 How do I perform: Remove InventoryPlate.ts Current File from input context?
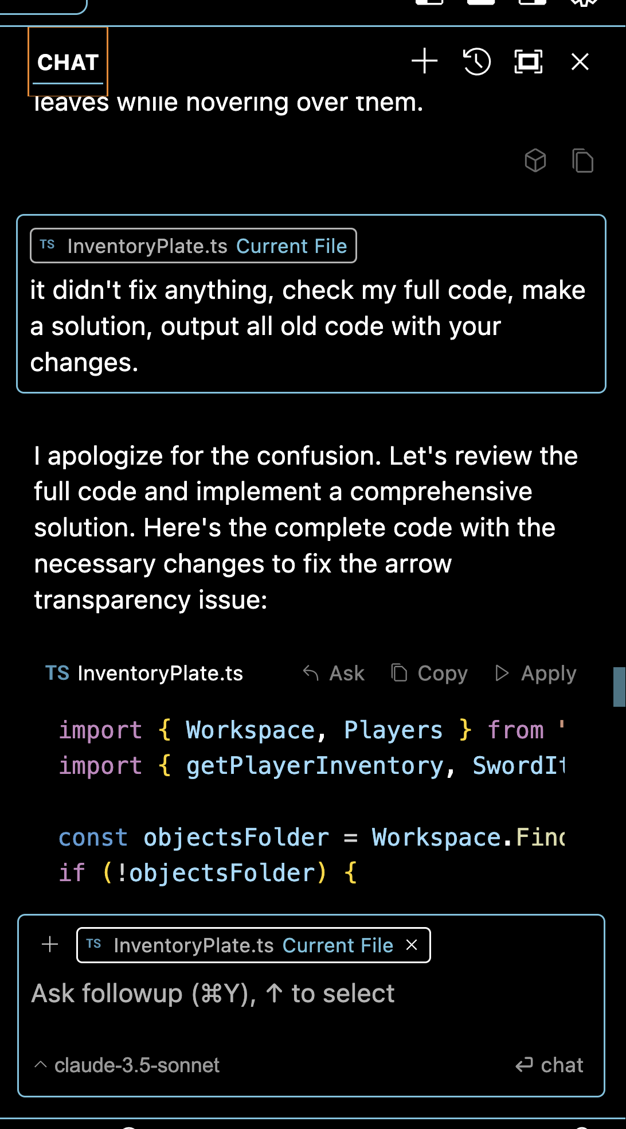coord(412,945)
